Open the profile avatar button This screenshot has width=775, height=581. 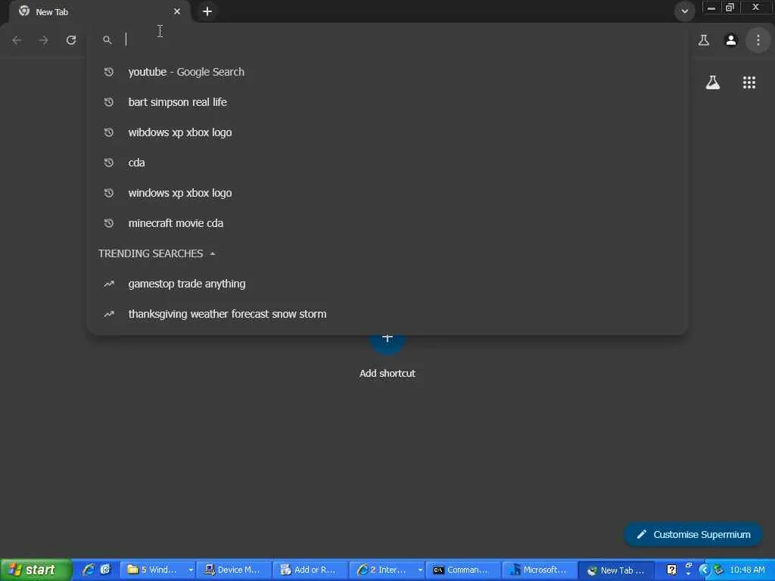pos(731,40)
